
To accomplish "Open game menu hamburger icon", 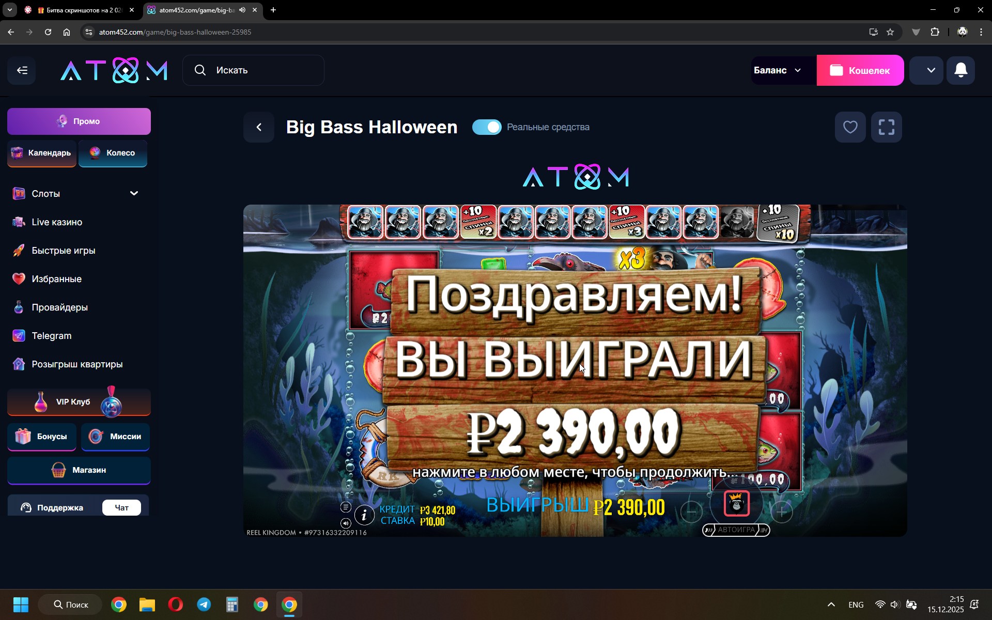I will click(346, 507).
